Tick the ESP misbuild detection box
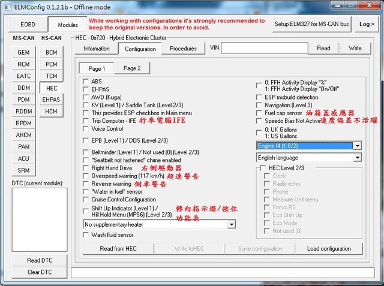Viewport: 384px width, 286px height. coord(259,97)
